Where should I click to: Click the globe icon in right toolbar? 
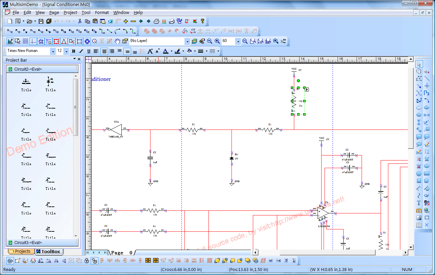coord(427,210)
